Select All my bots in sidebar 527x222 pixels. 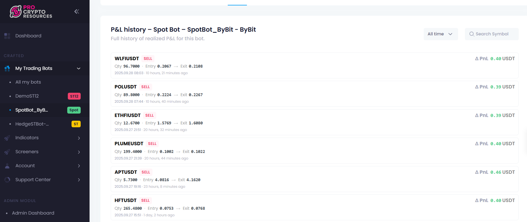(28, 82)
